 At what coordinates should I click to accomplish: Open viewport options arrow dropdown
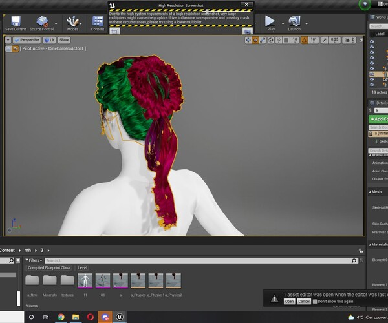tap(8, 40)
